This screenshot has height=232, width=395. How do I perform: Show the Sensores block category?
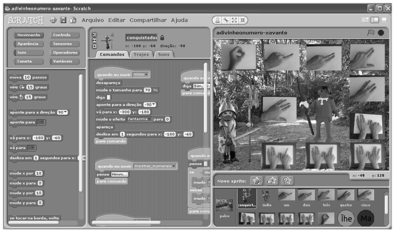[65, 44]
